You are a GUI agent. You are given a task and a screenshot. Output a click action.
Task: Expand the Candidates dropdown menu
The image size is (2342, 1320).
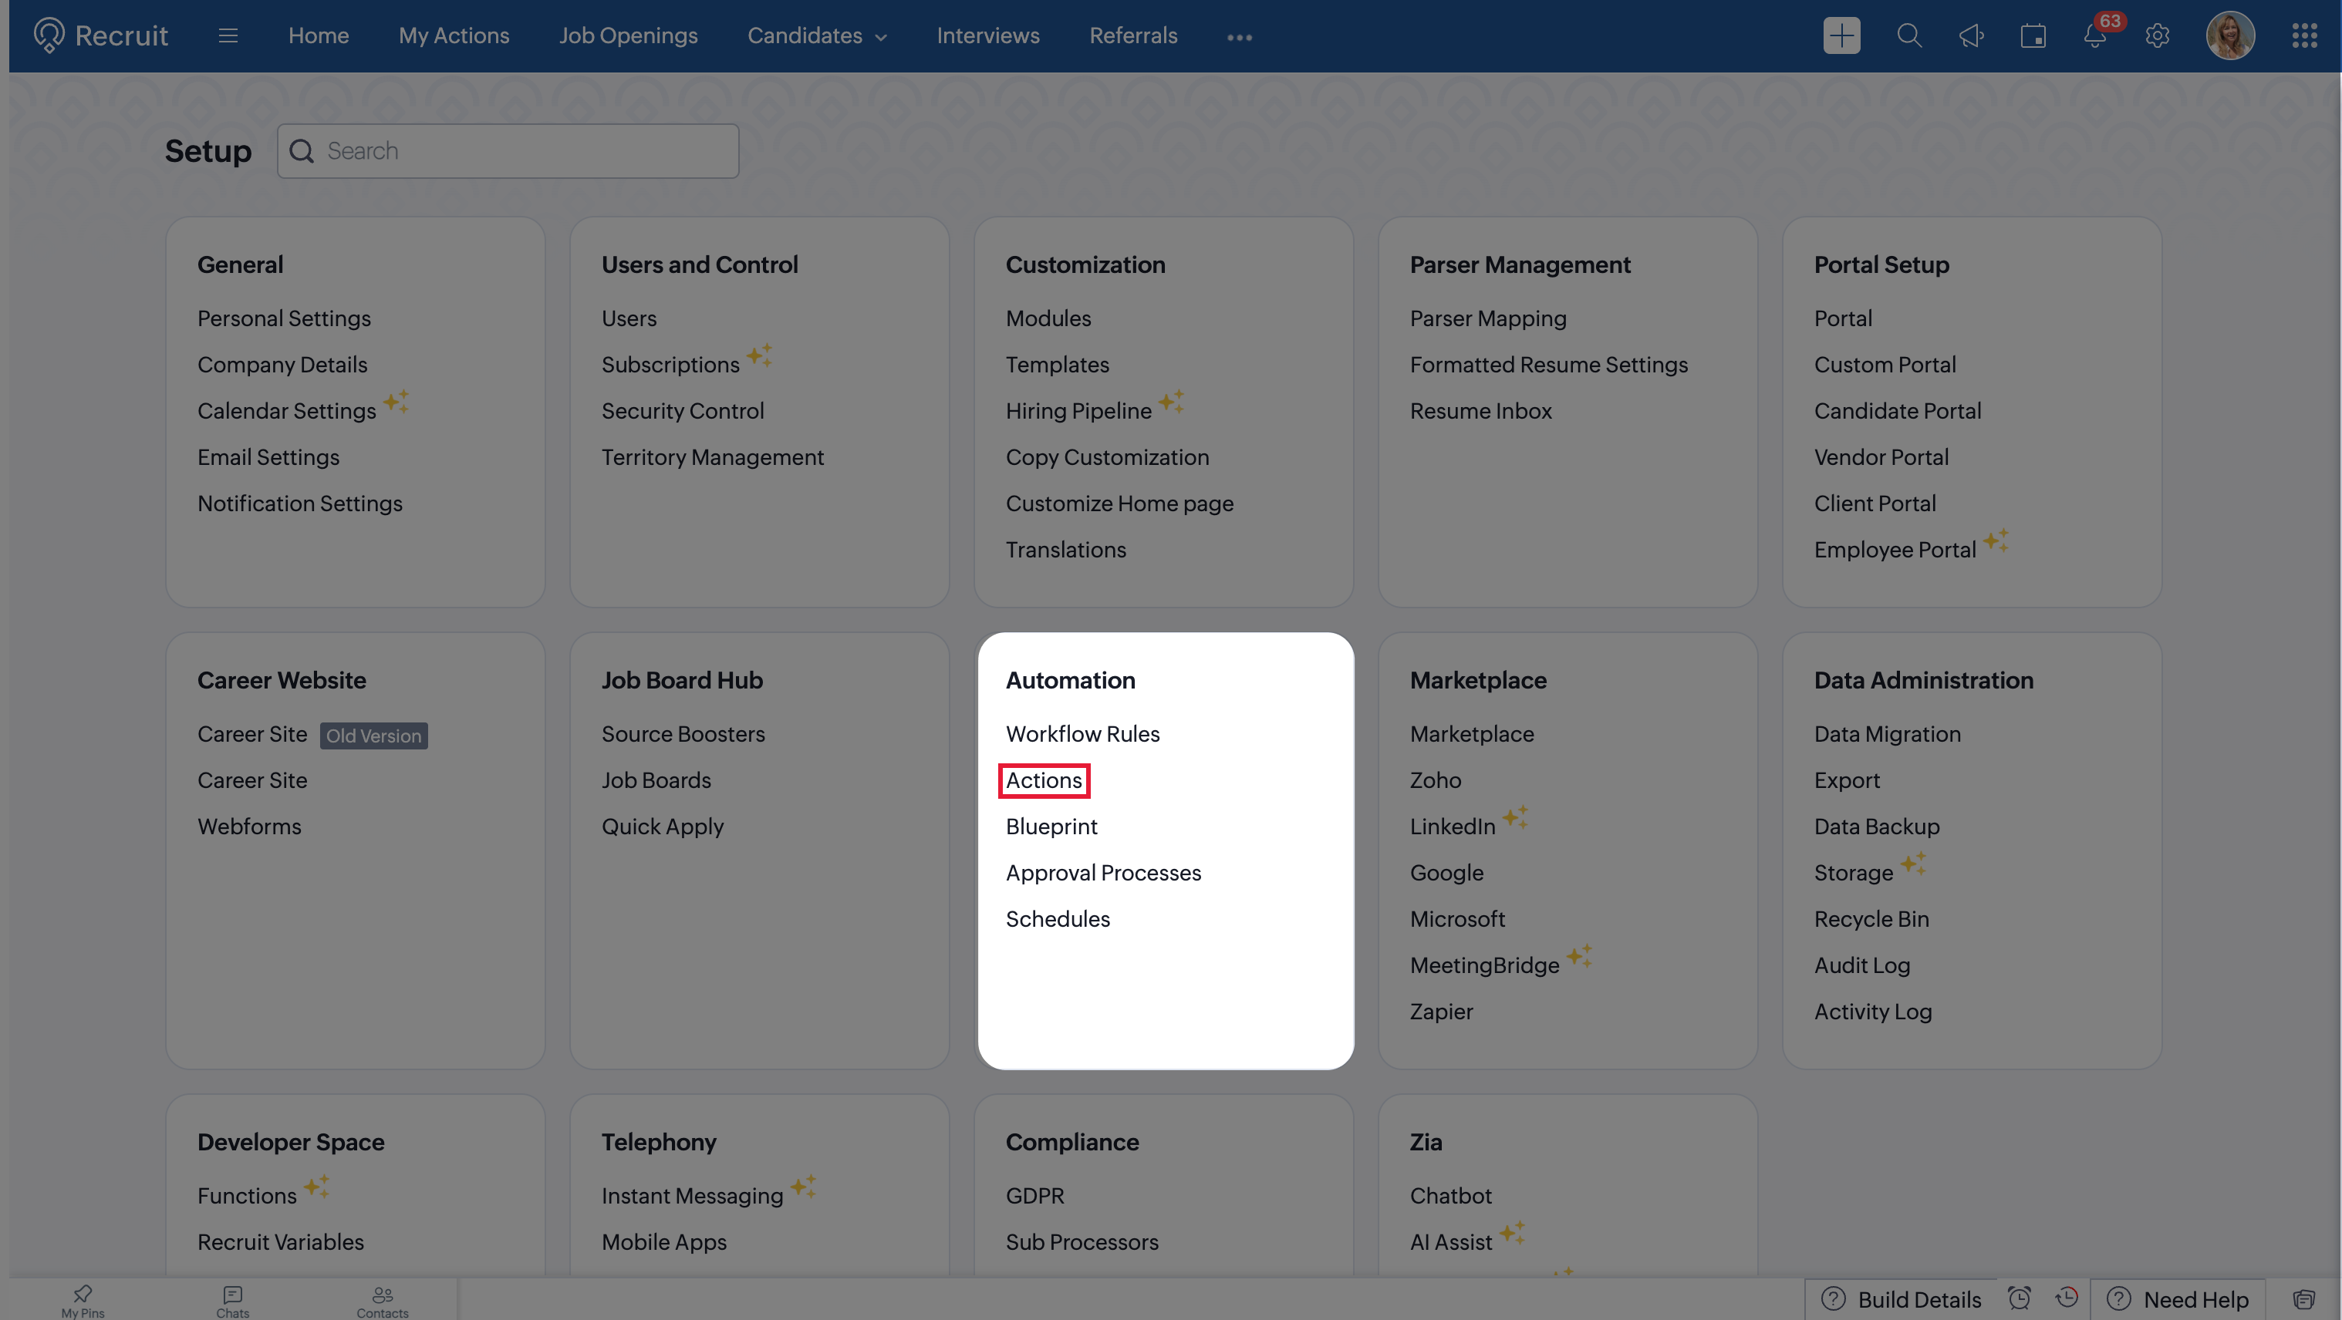point(816,35)
